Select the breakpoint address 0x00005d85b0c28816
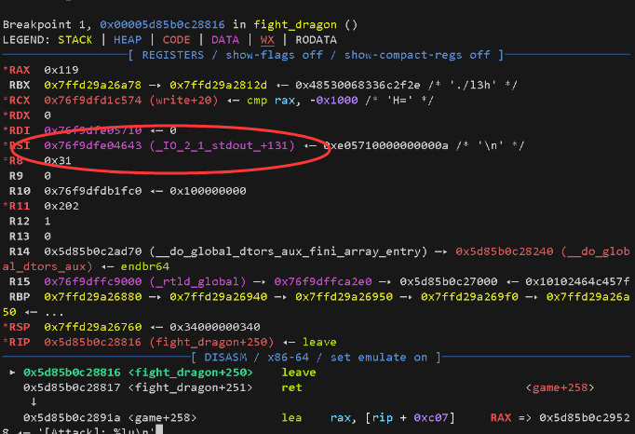 162,25
